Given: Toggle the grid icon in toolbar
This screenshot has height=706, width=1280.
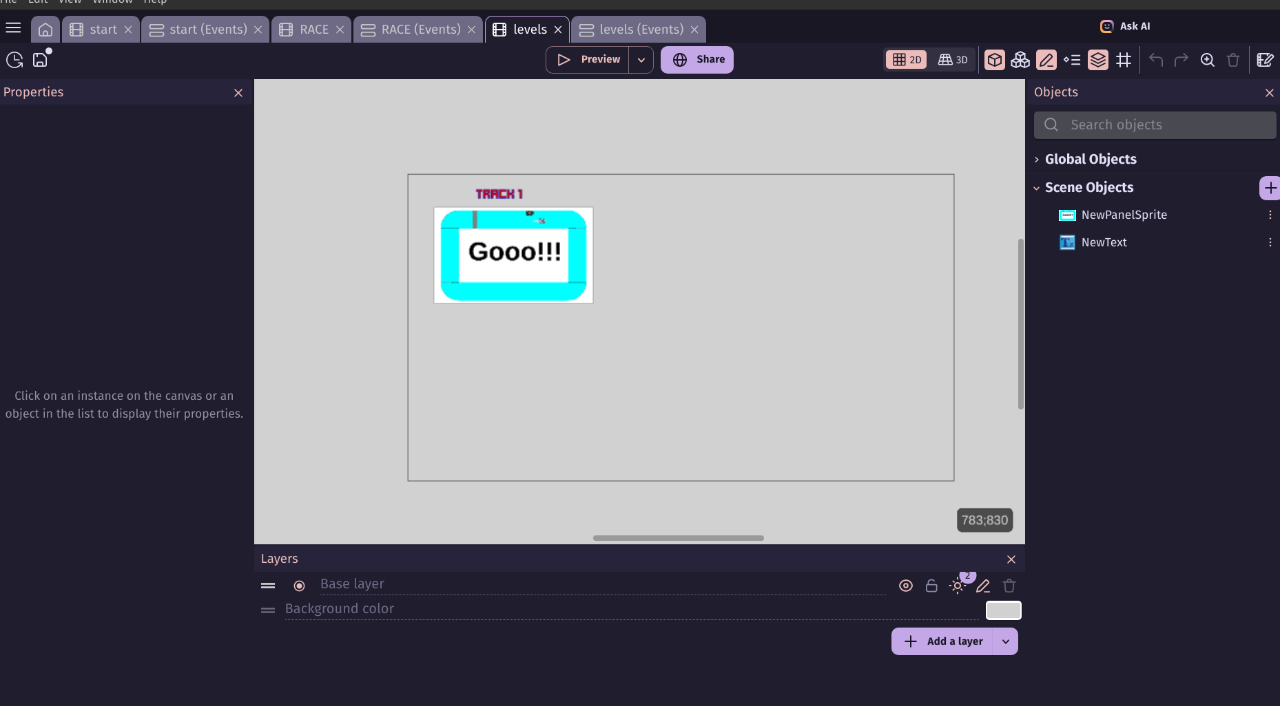Looking at the screenshot, I should pos(1124,60).
